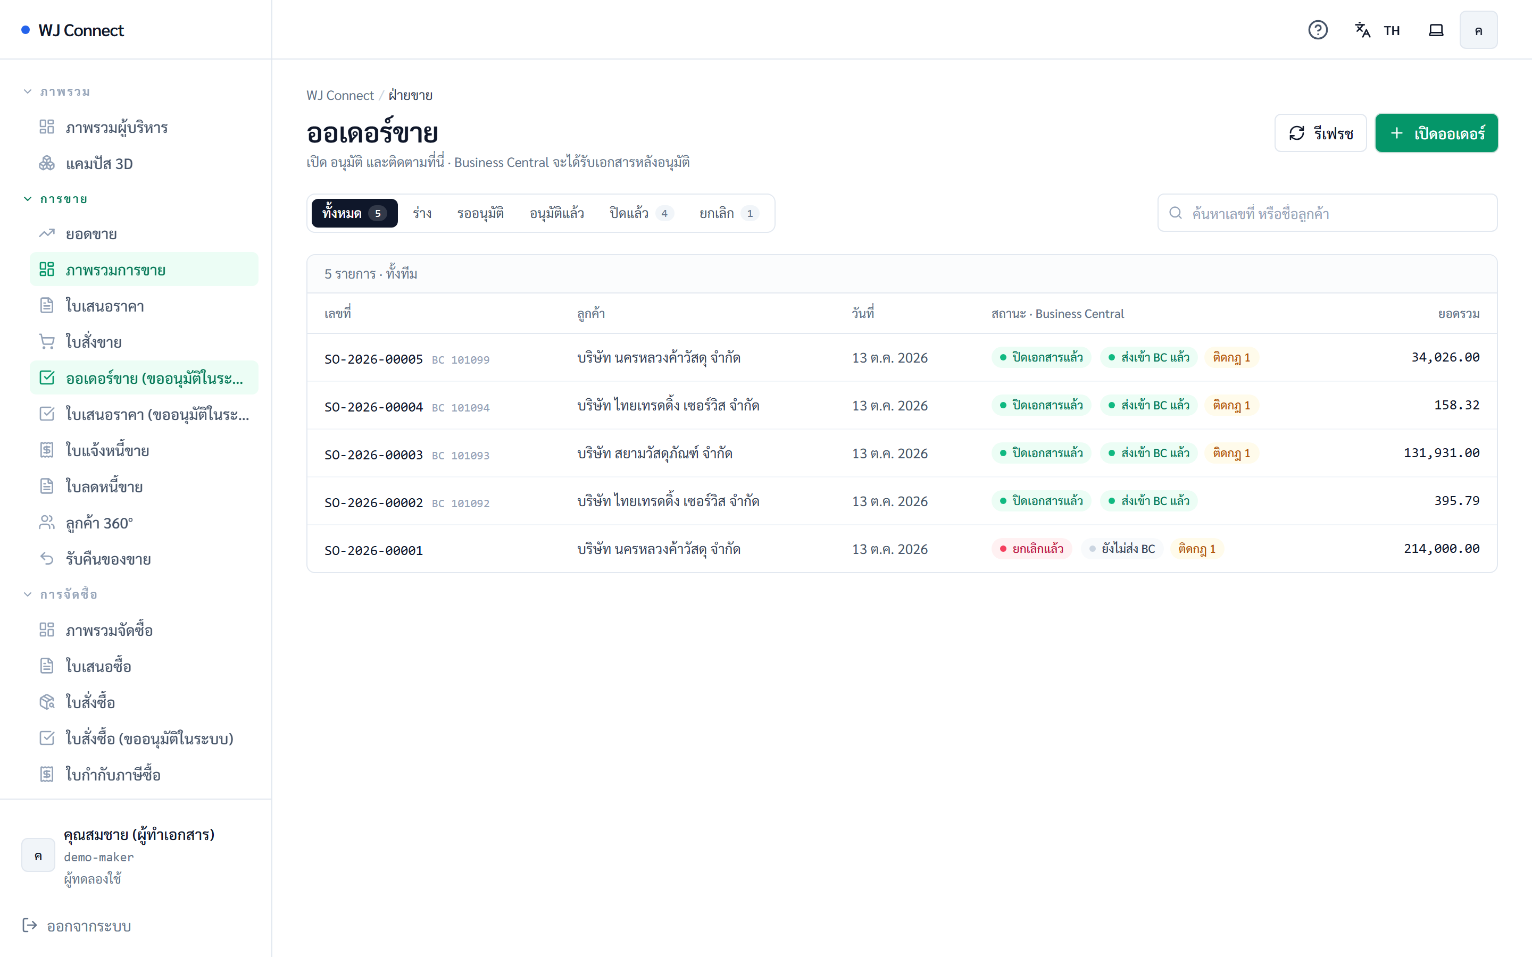Click ติดกฎ 1 badge on SO-2026-00004 row
Screen dimensions: 1532x957
[x=1231, y=405]
